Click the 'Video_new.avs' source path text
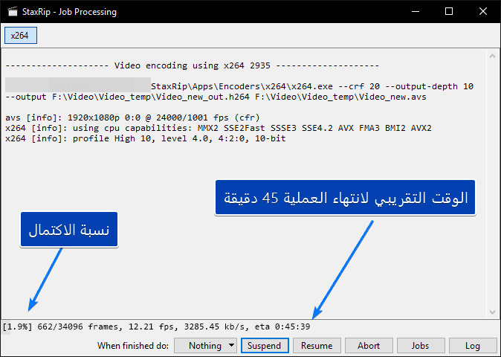The width and height of the screenshot is (501, 357). click(392, 97)
